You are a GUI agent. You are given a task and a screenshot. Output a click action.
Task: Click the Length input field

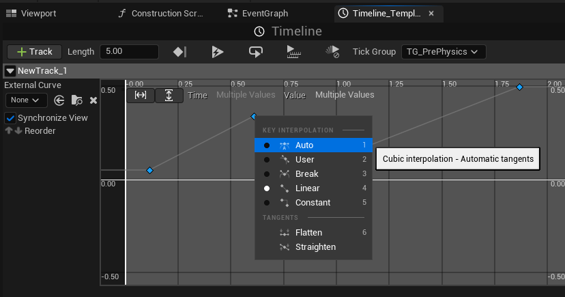click(128, 52)
